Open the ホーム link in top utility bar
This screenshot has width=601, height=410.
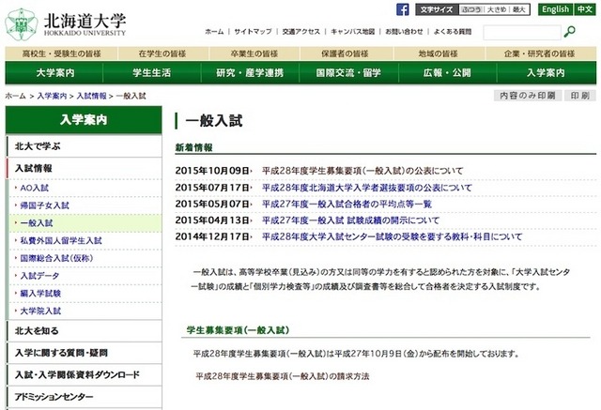click(x=214, y=32)
